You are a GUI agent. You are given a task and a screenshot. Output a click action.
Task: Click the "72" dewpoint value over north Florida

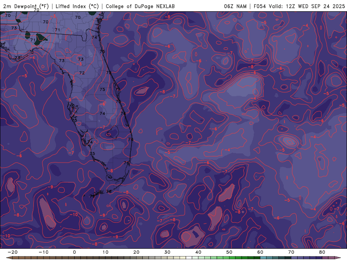82,73
